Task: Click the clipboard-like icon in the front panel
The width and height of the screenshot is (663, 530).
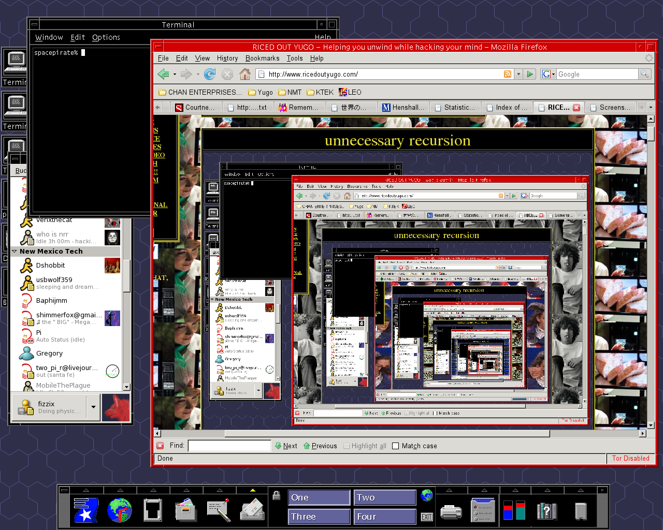Action: [x=153, y=510]
